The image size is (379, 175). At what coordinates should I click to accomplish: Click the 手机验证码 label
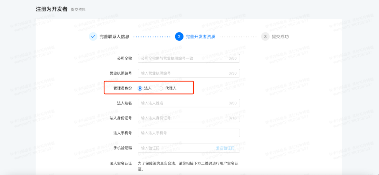click(123, 148)
